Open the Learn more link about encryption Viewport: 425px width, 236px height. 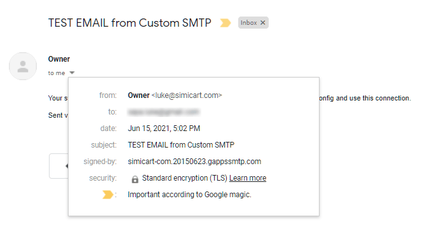pyautogui.click(x=248, y=178)
